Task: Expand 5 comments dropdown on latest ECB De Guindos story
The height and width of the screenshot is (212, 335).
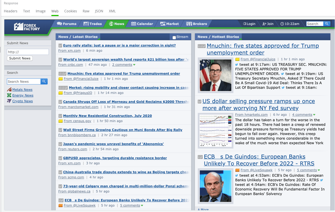Action: [142, 206]
